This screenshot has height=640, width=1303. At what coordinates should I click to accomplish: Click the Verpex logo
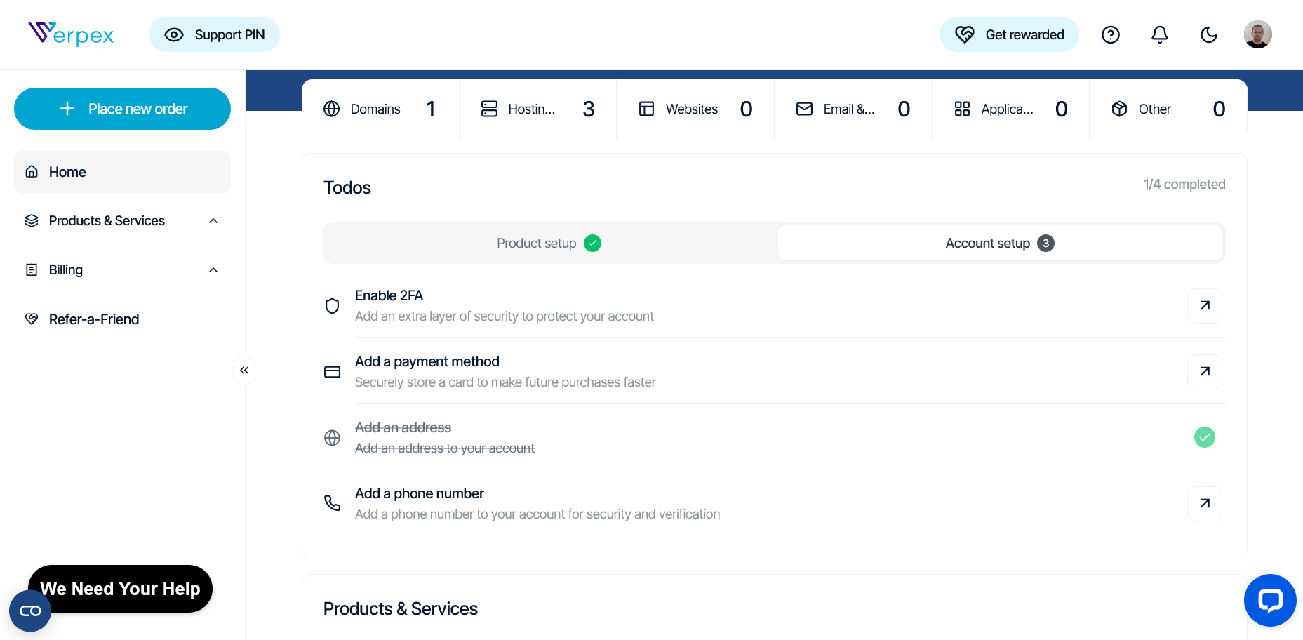(71, 34)
